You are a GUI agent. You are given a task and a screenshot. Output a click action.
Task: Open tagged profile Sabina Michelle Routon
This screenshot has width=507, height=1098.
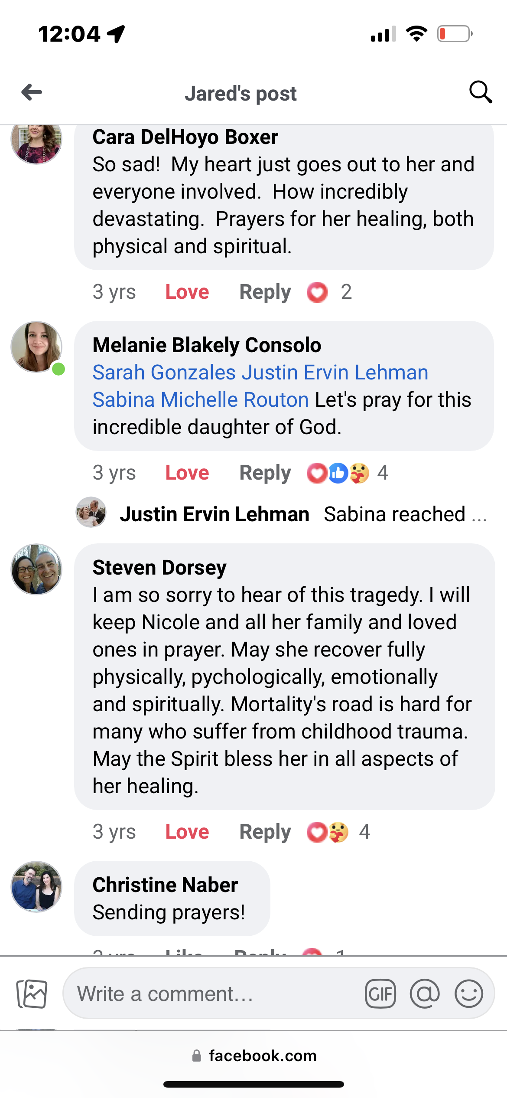tap(200, 400)
